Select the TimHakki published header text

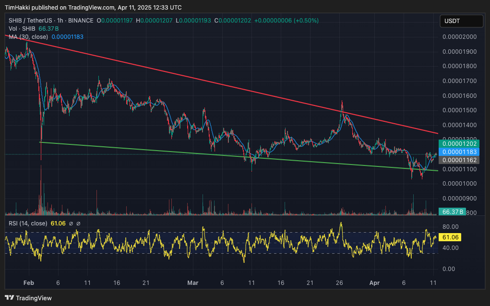pos(93,7)
